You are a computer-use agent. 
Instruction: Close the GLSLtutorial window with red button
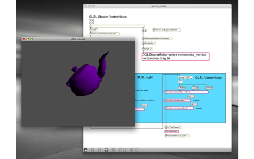click(x=24, y=39)
